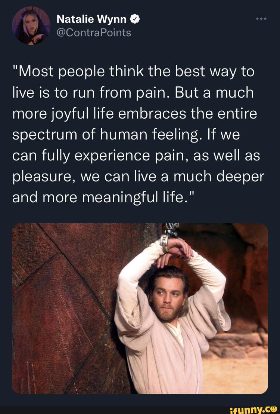The image size is (280, 414).
Task: Open the Natalie Wynn display name
Action: 92,19
